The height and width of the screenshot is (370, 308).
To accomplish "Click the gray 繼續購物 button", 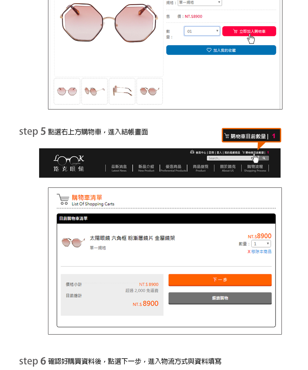I will tap(220, 298).
